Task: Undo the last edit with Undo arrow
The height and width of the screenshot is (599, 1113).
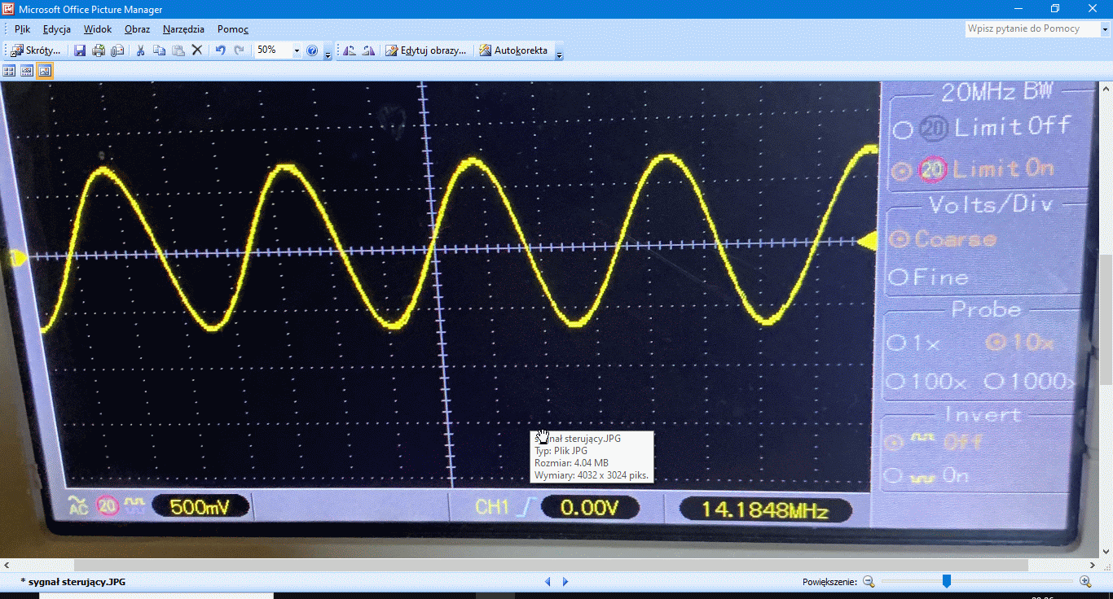Action: pos(220,50)
